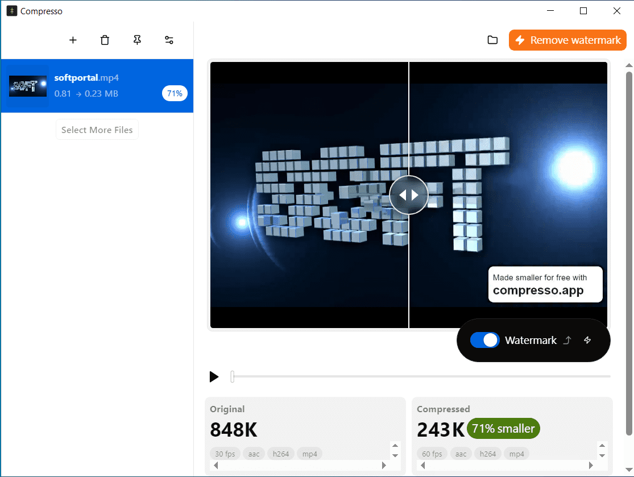Screen dimensions: 634x477
Task: Delete file using the trash icon
Action: pyautogui.click(x=105, y=40)
